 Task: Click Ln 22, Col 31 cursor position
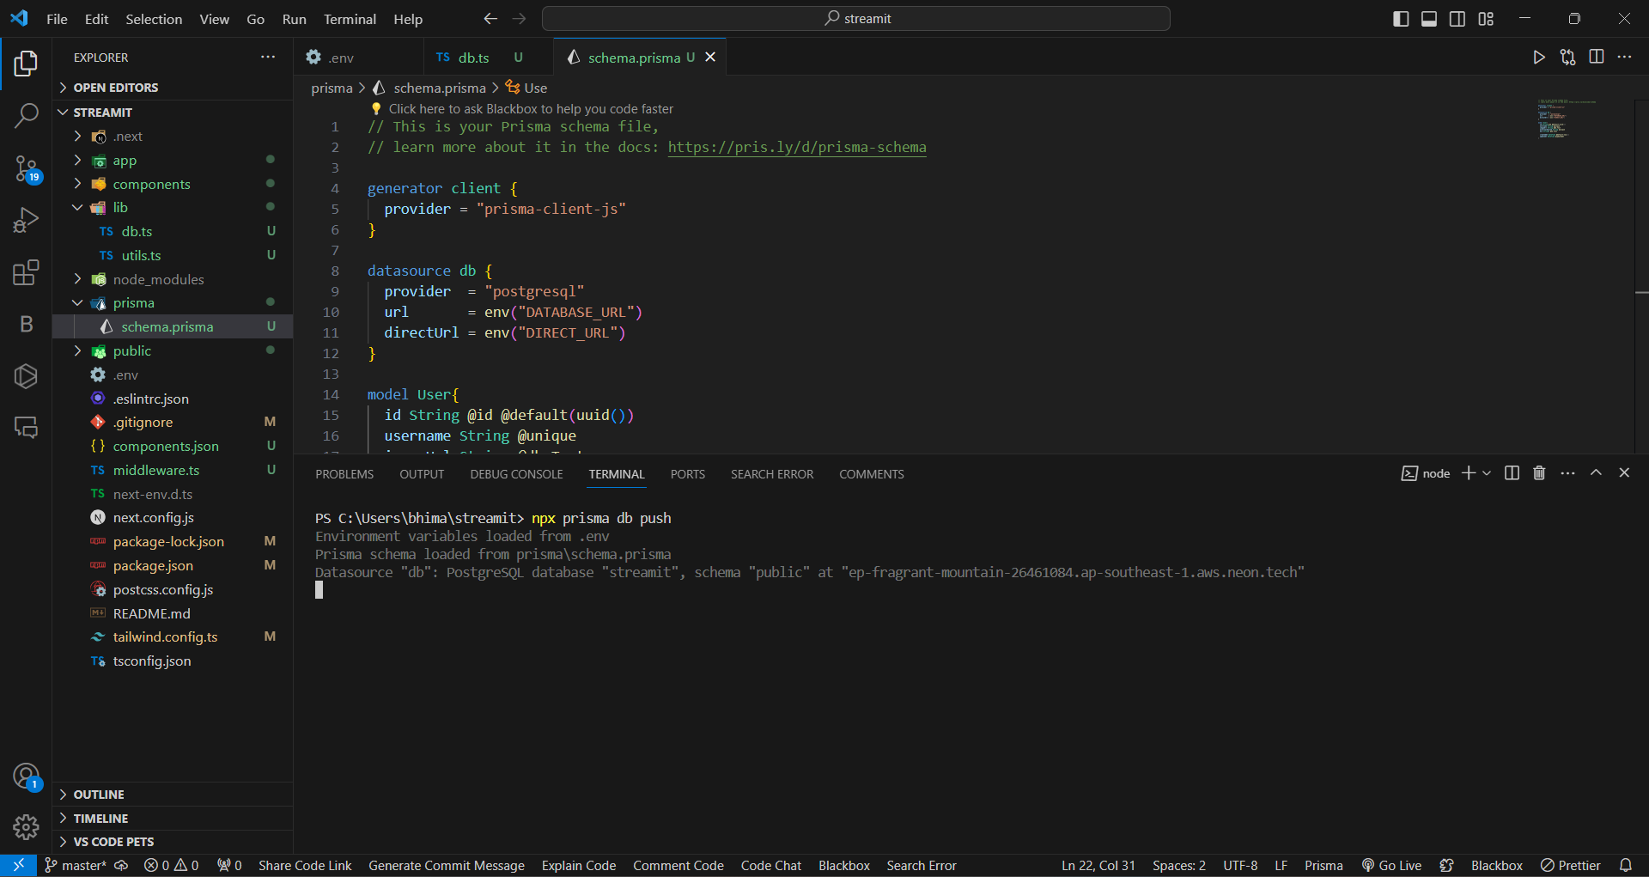[1098, 866]
